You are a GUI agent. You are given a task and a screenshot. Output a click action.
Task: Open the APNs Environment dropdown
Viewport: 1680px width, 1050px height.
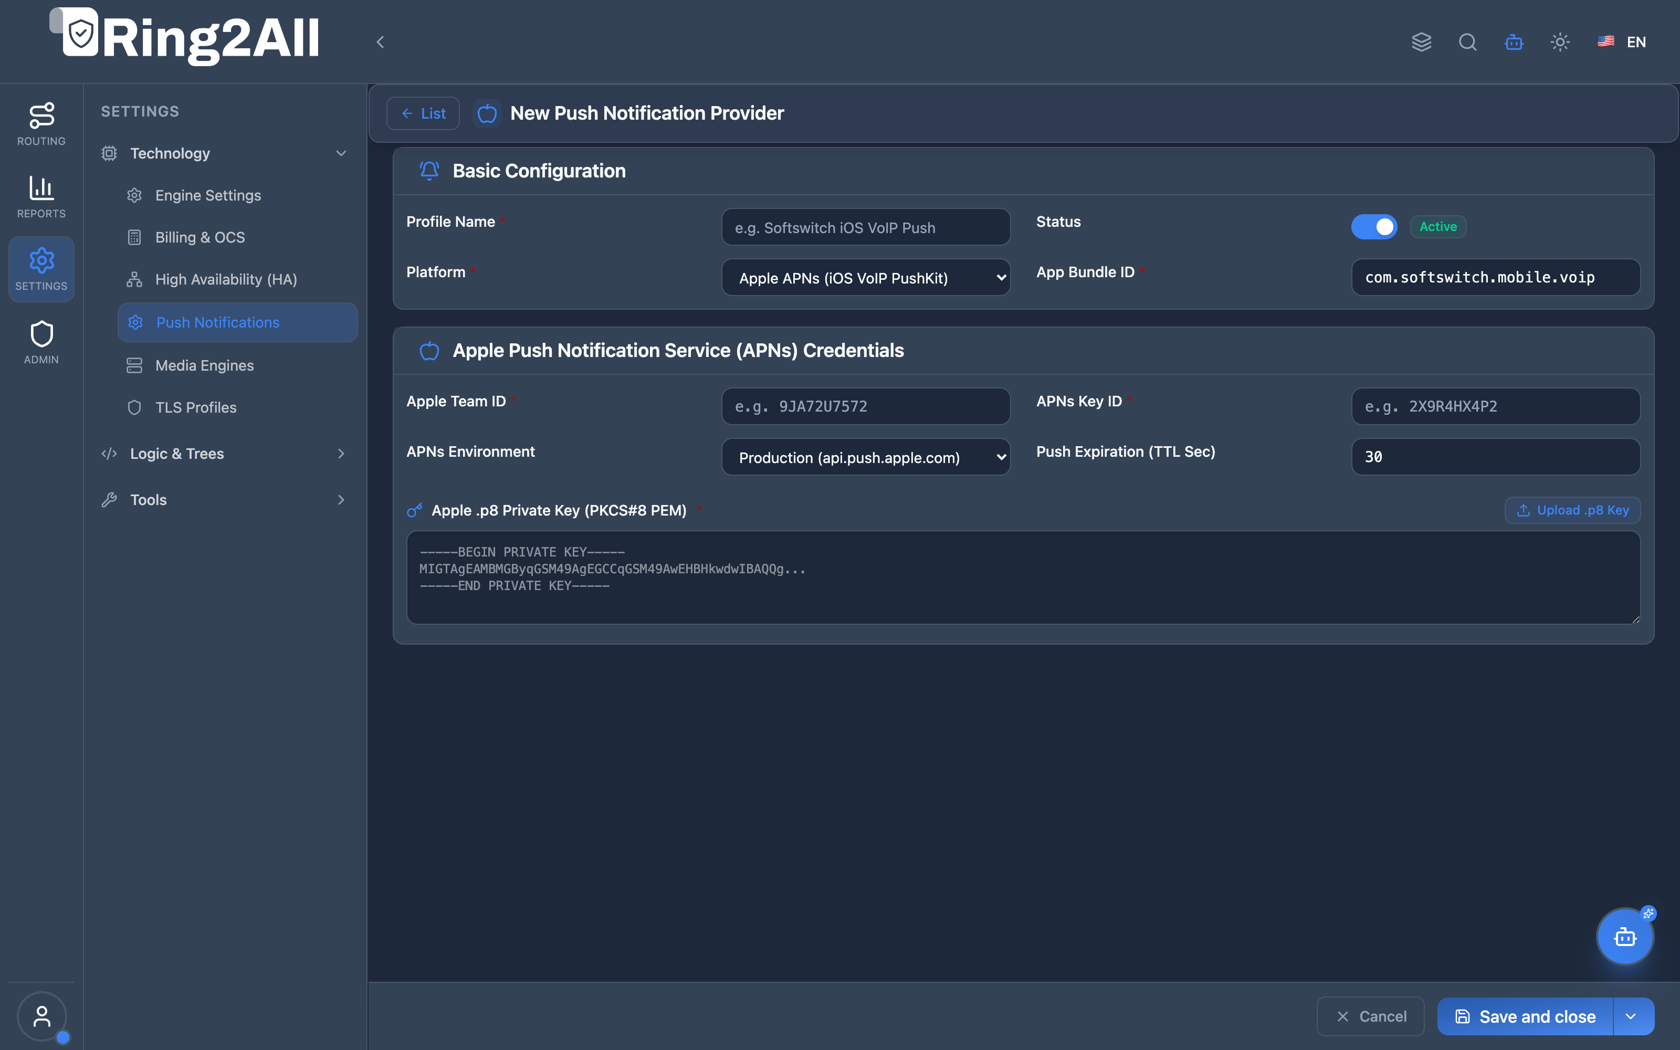pos(866,457)
